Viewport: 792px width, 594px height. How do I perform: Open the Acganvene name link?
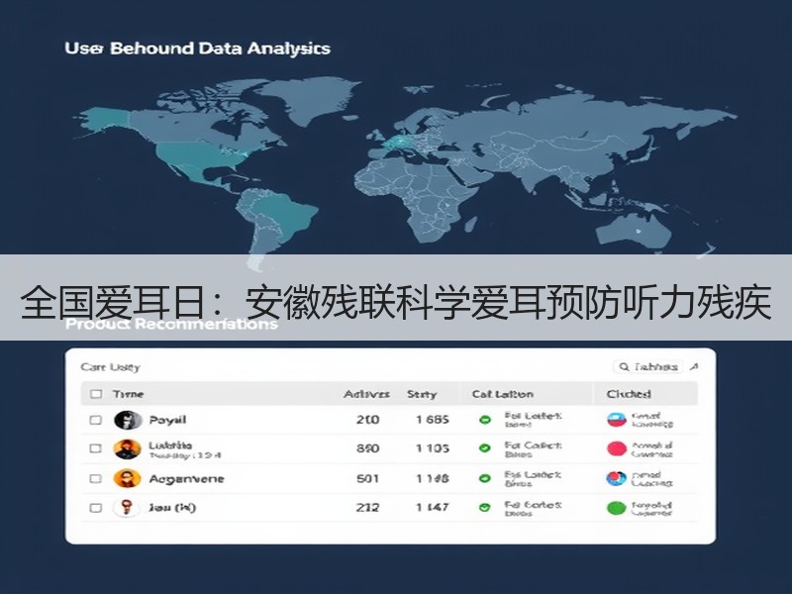tap(186, 479)
